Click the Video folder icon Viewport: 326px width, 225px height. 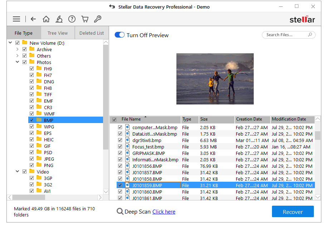point(32,171)
